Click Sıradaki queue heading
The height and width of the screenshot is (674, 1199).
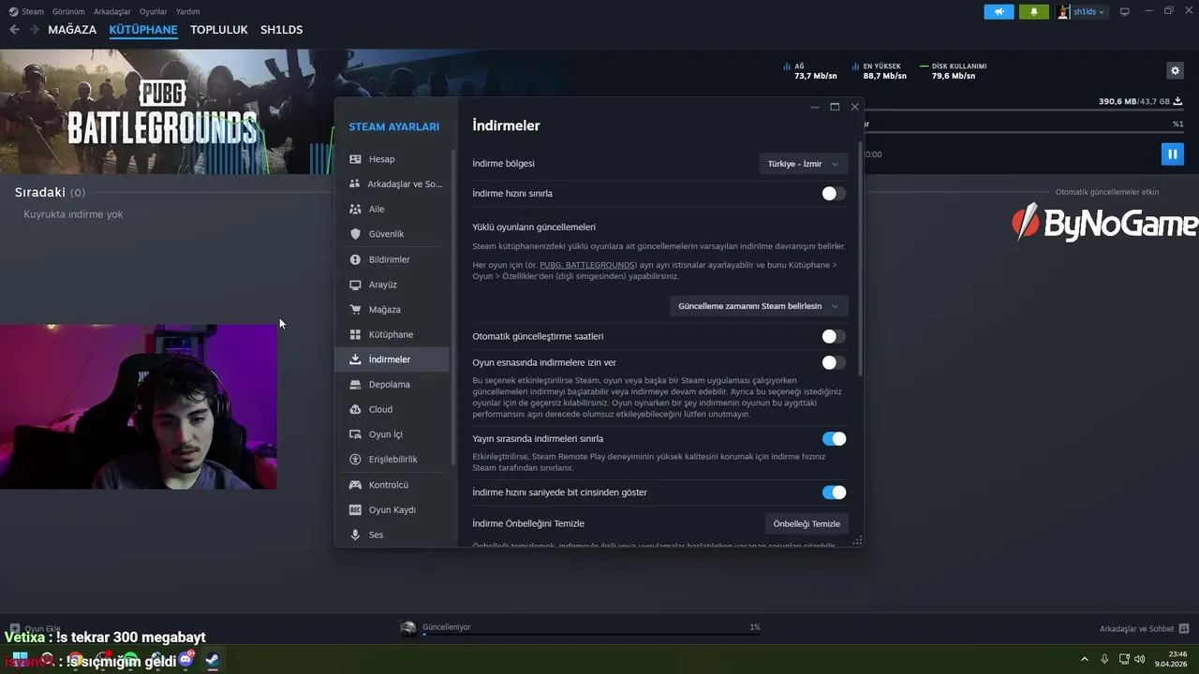tap(40, 192)
